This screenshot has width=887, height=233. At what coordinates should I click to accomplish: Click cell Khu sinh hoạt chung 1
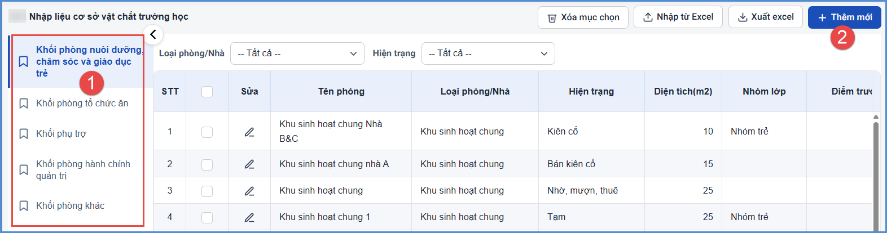pyautogui.click(x=341, y=217)
